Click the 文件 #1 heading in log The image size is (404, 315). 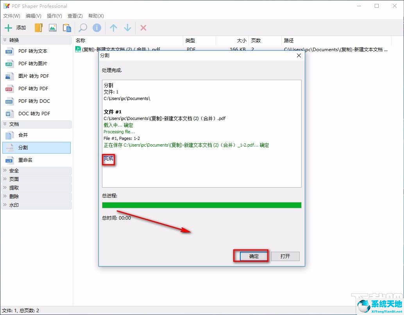(x=113, y=112)
